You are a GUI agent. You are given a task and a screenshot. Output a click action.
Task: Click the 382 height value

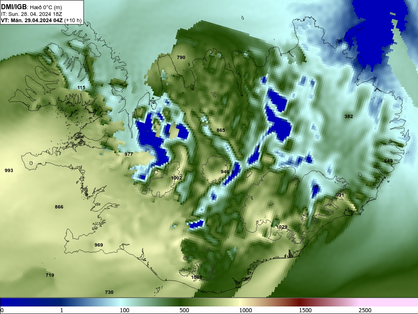(x=349, y=116)
